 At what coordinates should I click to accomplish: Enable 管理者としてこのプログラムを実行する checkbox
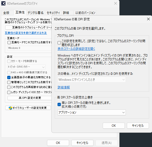coord(9,82)
